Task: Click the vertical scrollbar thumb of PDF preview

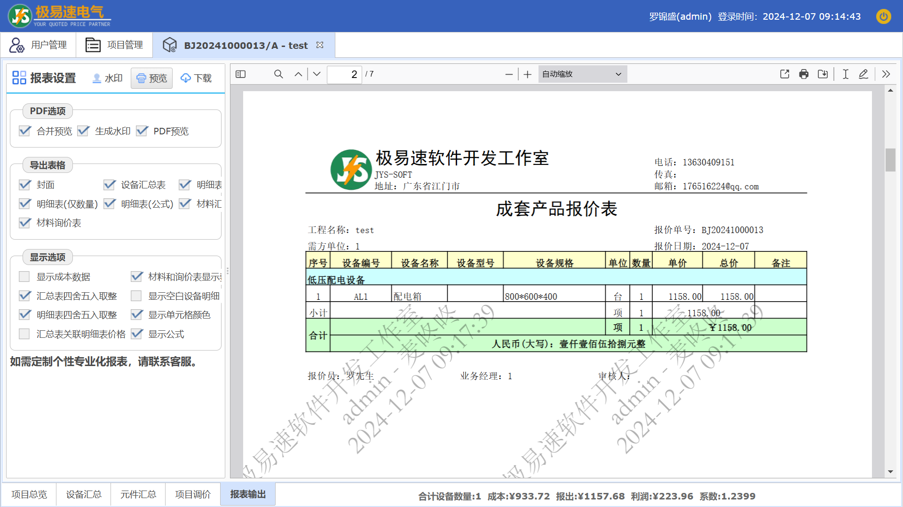Action: pyautogui.click(x=890, y=160)
